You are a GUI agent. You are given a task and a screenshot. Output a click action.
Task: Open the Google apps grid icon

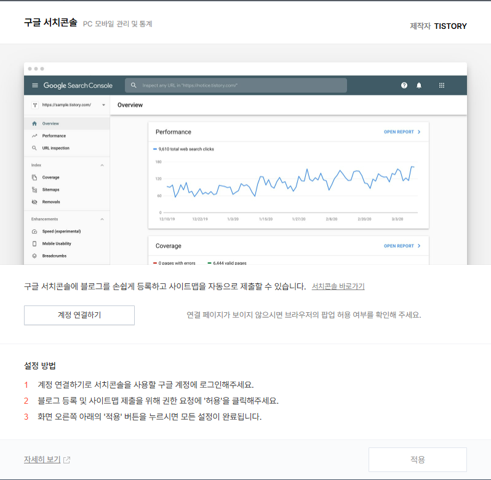pos(442,85)
